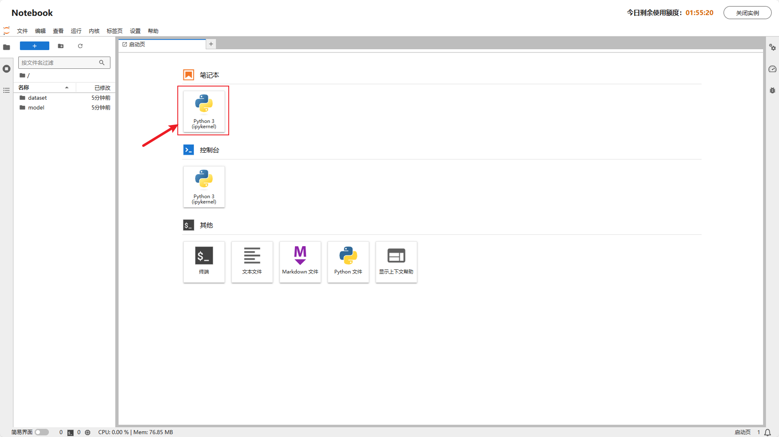The width and height of the screenshot is (779, 437).
Task: Create a new Python 文件
Action: (x=348, y=262)
